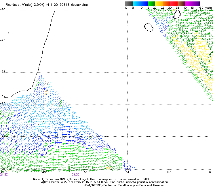Viewport: 213px width, 187px height.
Task: Click the 'Times are GMT' note line
Action: [x=91, y=179]
